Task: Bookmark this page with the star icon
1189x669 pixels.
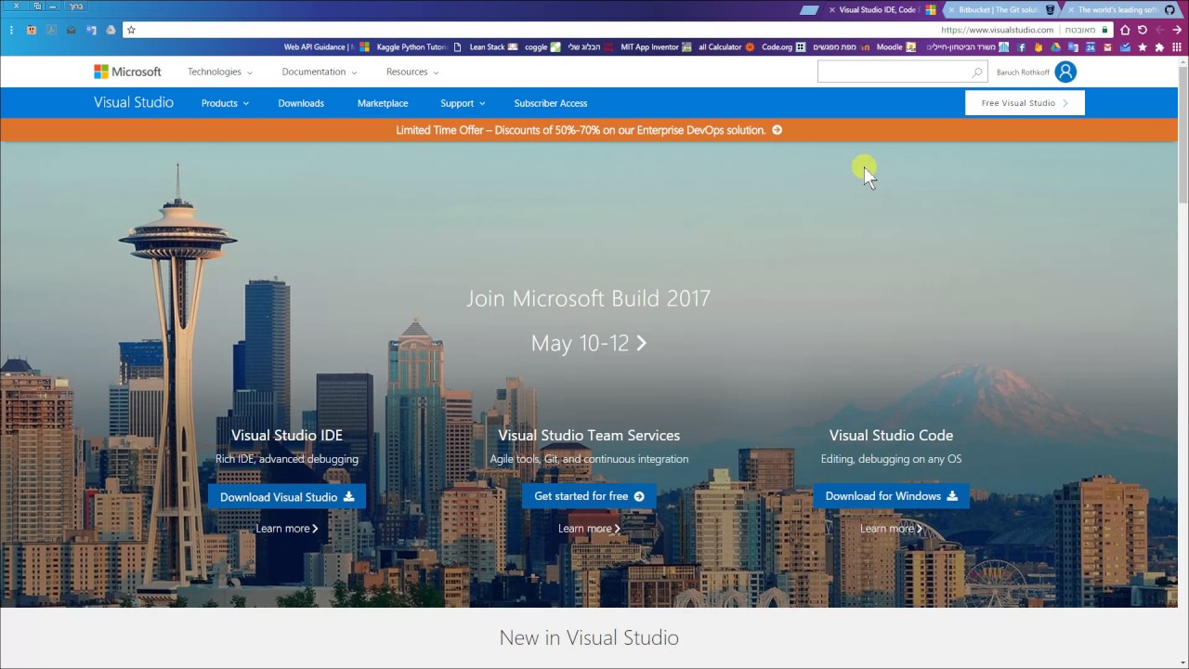Action: click(131, 30)
